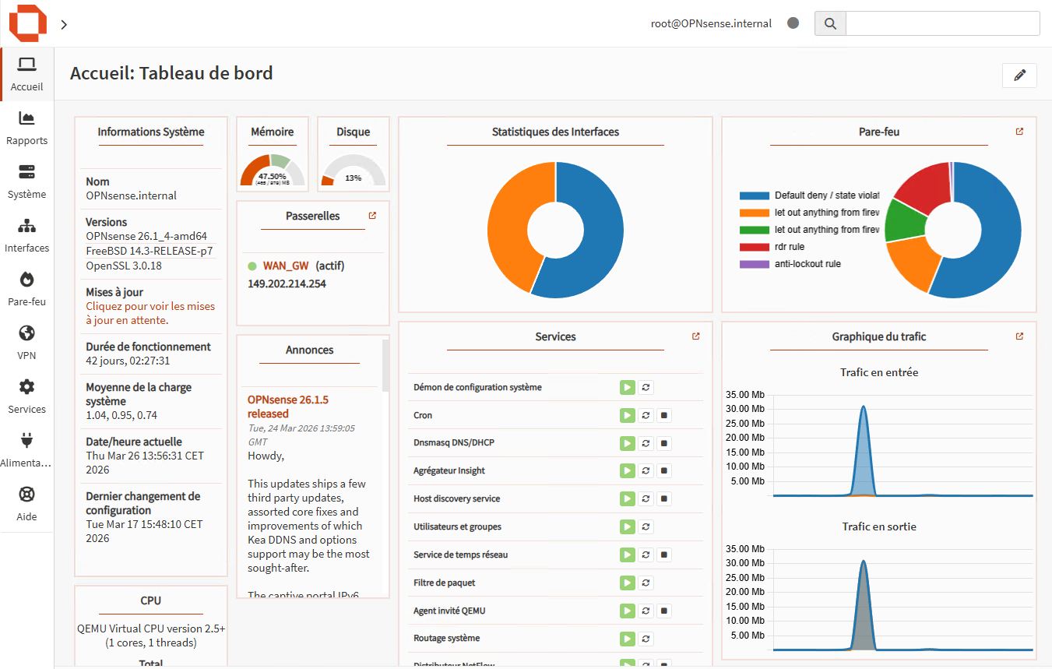Stop the Dnsmasq DNS/DHCP service
This screenshot has width=1052, height=669.
pyautogui.click(x=664, y=443)
